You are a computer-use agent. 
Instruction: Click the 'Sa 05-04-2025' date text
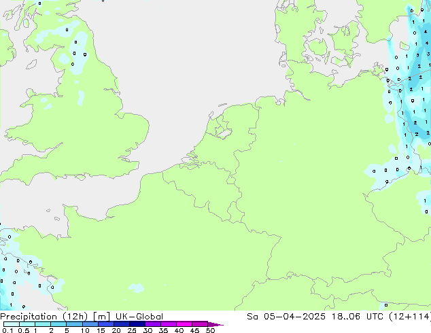pos(286,317)
